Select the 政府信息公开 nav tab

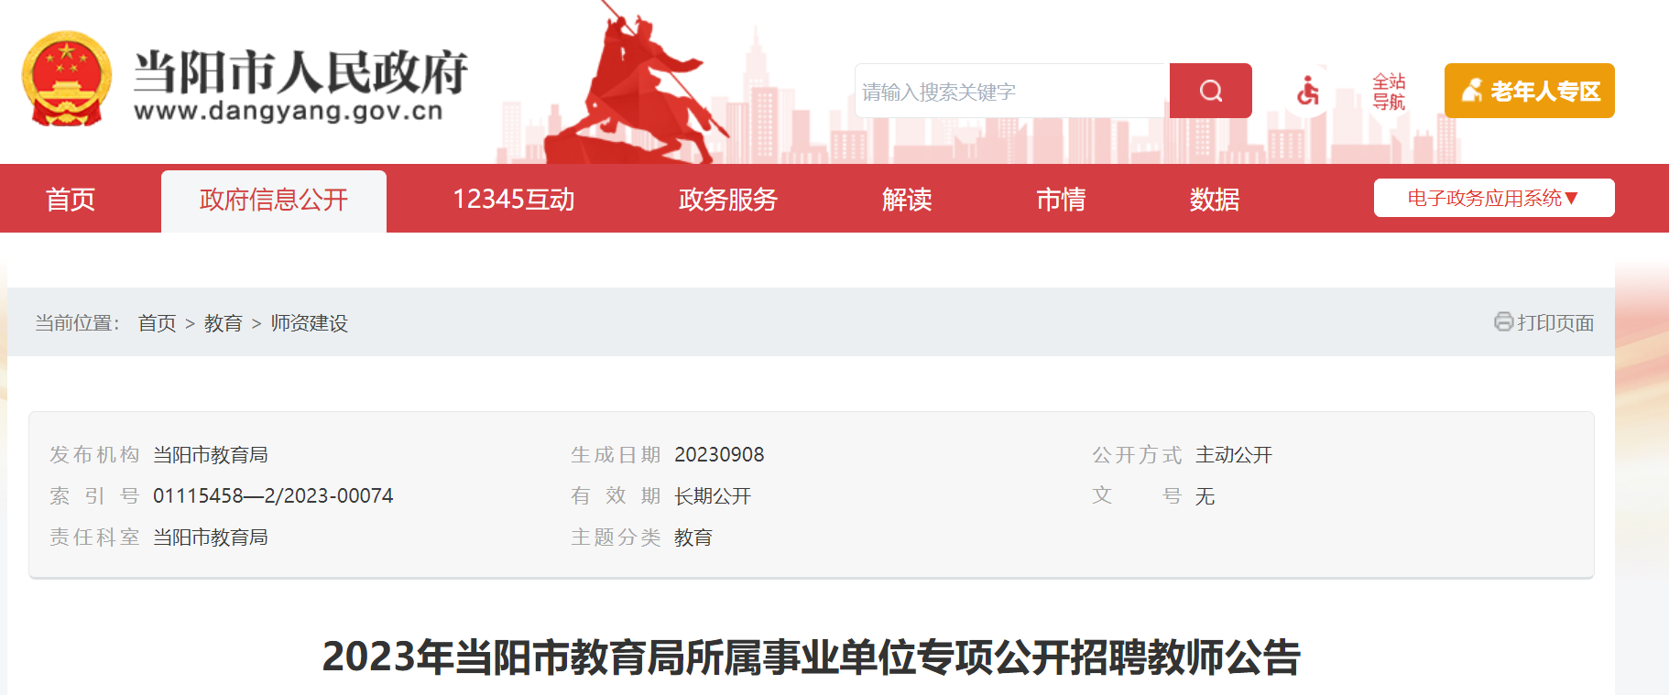(274, 201)
